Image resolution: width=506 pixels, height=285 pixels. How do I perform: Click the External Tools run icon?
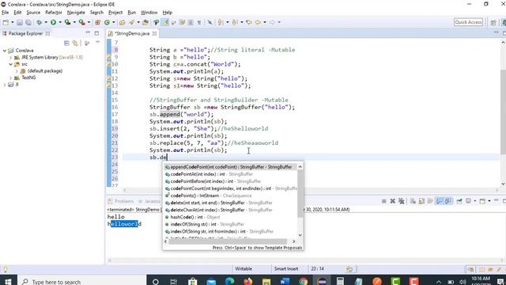82,22
